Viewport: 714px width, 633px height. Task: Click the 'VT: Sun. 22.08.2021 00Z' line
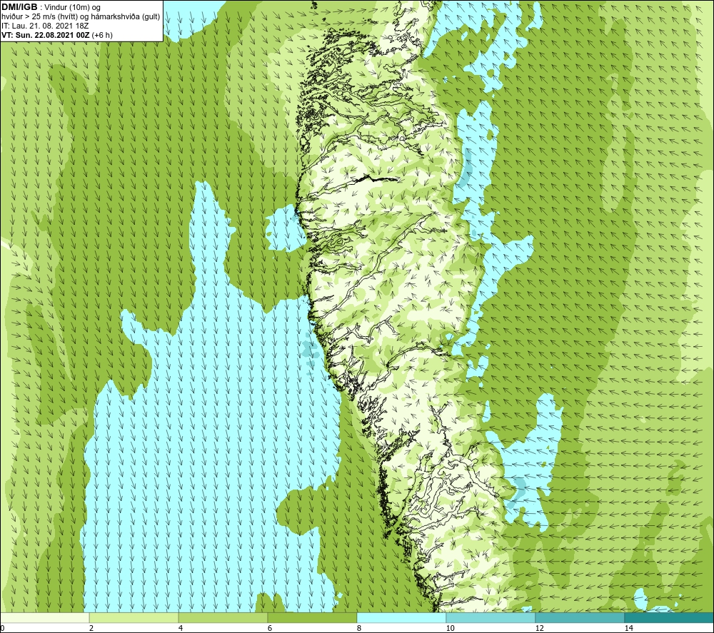pyautogui.click(x=46, y=35)
